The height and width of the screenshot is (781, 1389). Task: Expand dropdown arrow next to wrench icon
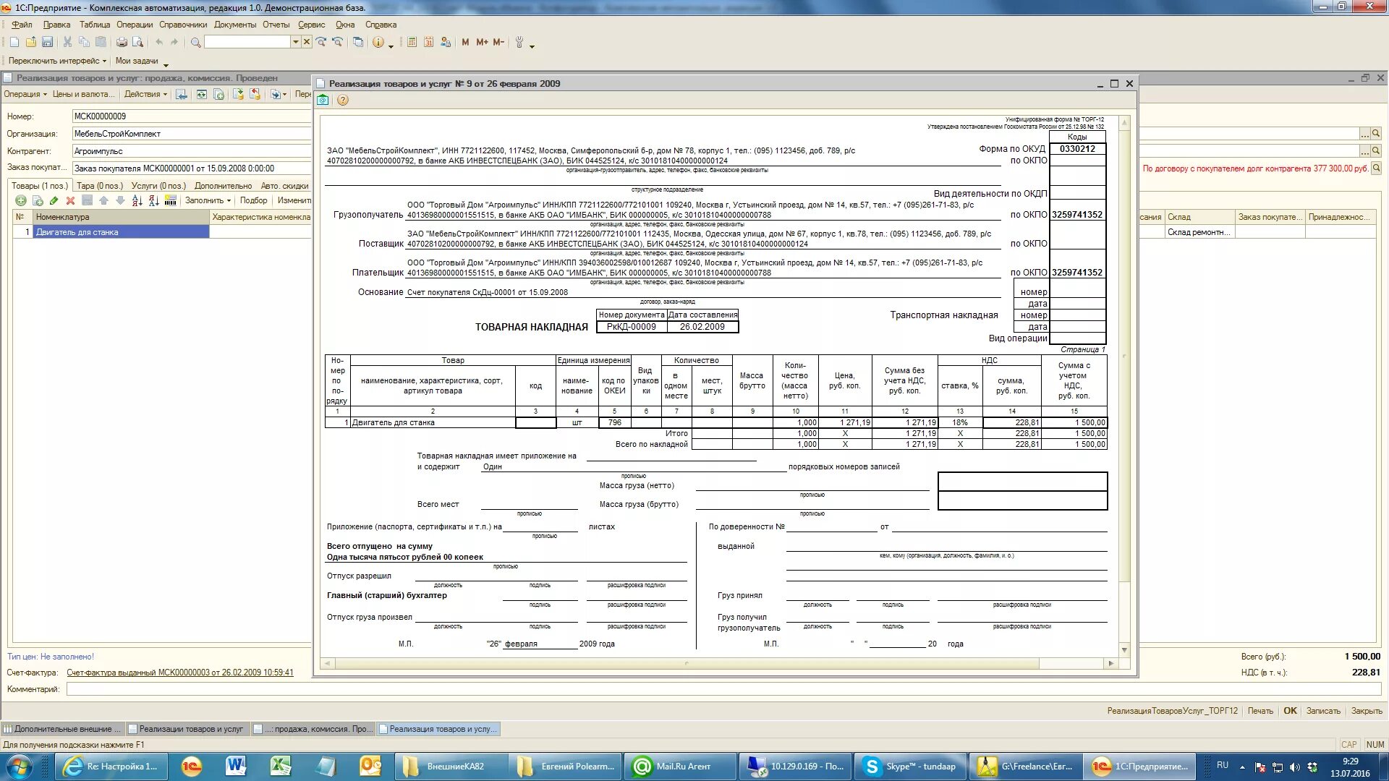pyautogui.click(x=532, y=46)
